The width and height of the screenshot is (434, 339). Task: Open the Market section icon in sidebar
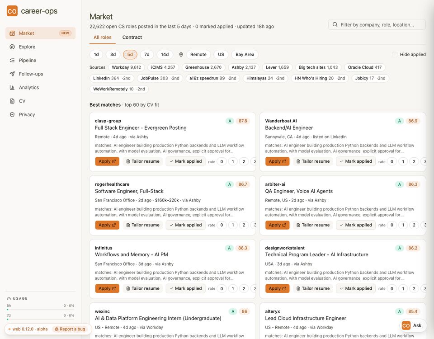pos(12,33)
